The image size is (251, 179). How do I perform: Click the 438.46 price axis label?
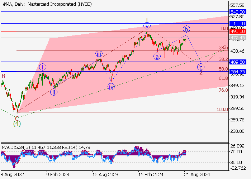[x=237, y=51]
